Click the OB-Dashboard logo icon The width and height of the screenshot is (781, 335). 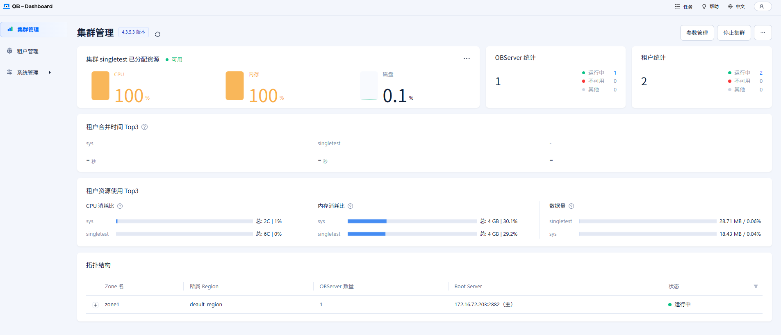click(7, 7)
